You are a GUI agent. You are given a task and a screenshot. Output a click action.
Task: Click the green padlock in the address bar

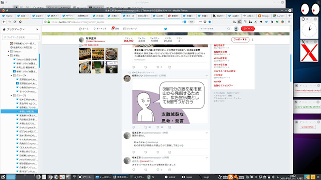coord(49,22)
